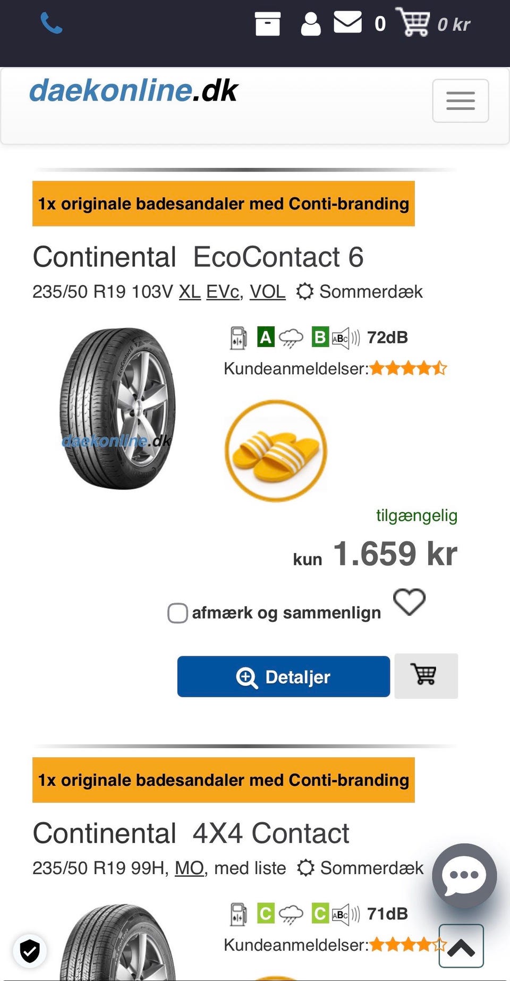The height and width of the screenshot is (981, 510).
Task: Add EcoContact 6 to cart
Action: 426,675
